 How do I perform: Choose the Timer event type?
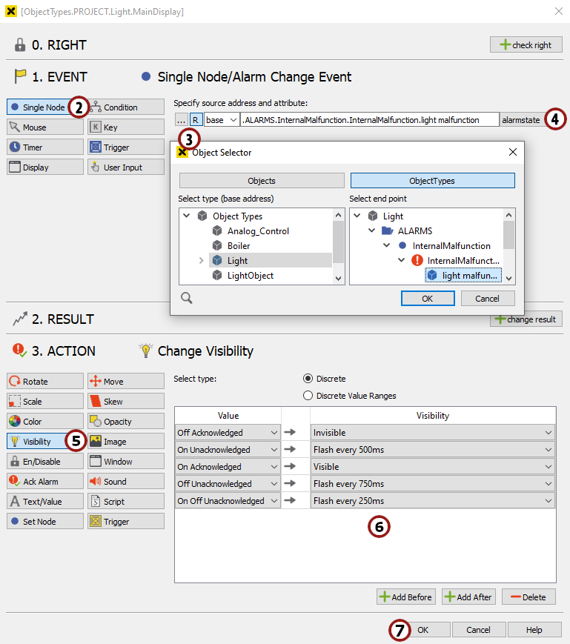pyautogui.click(x=44, y=147)
